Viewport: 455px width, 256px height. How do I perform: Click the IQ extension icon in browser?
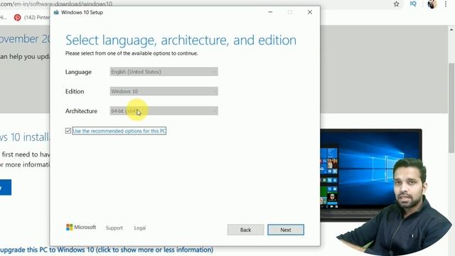(413, 4)
